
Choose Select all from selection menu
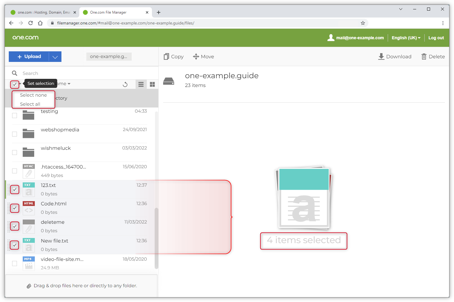[30, 104]
